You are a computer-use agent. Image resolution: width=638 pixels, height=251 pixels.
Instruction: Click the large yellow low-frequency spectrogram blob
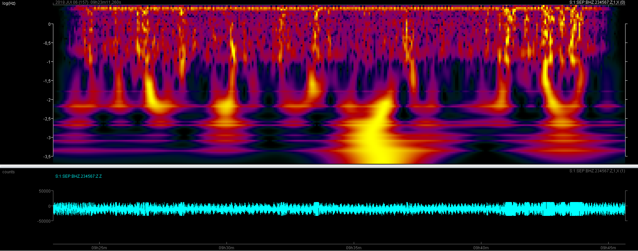tap(375, 142)
